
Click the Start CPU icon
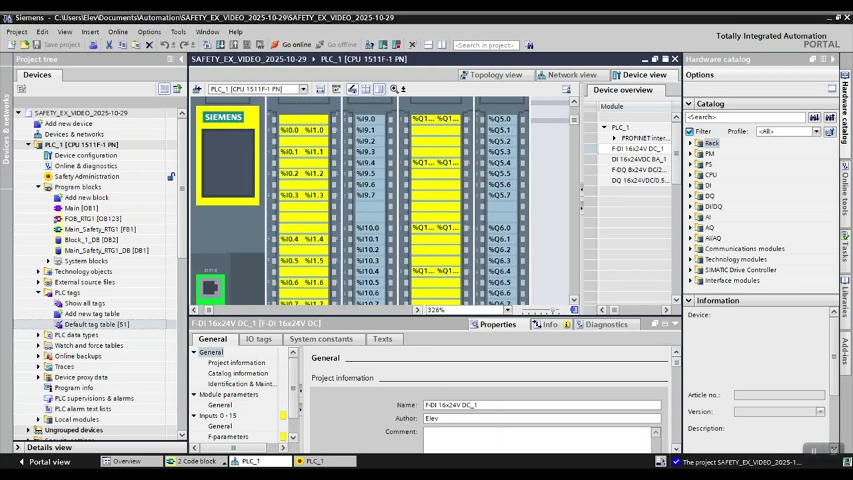[x=383, y=45]
